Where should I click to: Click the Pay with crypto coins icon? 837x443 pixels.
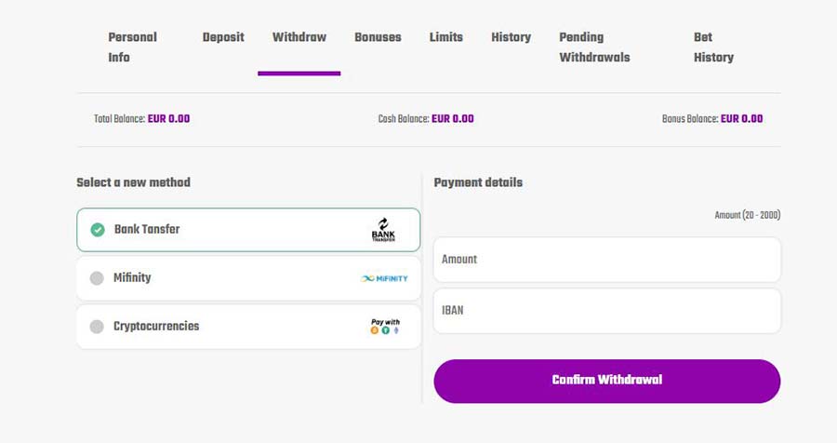click(x=385, y=327)
